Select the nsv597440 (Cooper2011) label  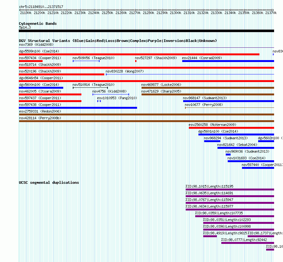click(262, 165)
